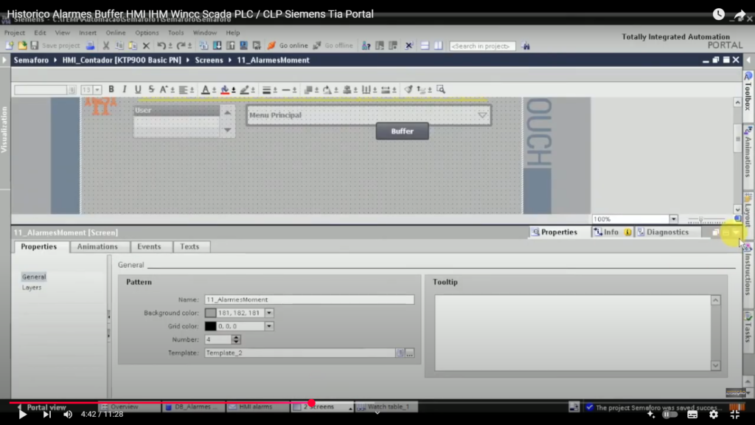Click the Print icon in toolbar
Image resolution: width=755 pixels, height=425 pixels.
point(90,46)
